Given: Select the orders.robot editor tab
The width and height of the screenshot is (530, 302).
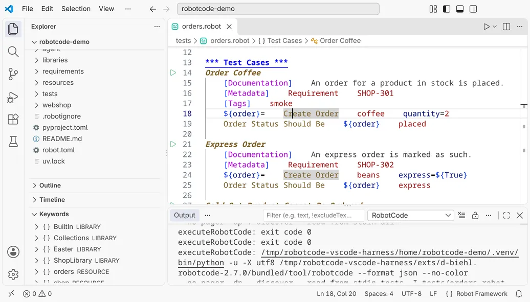Looking at the screenshot, I should [202, 27].
